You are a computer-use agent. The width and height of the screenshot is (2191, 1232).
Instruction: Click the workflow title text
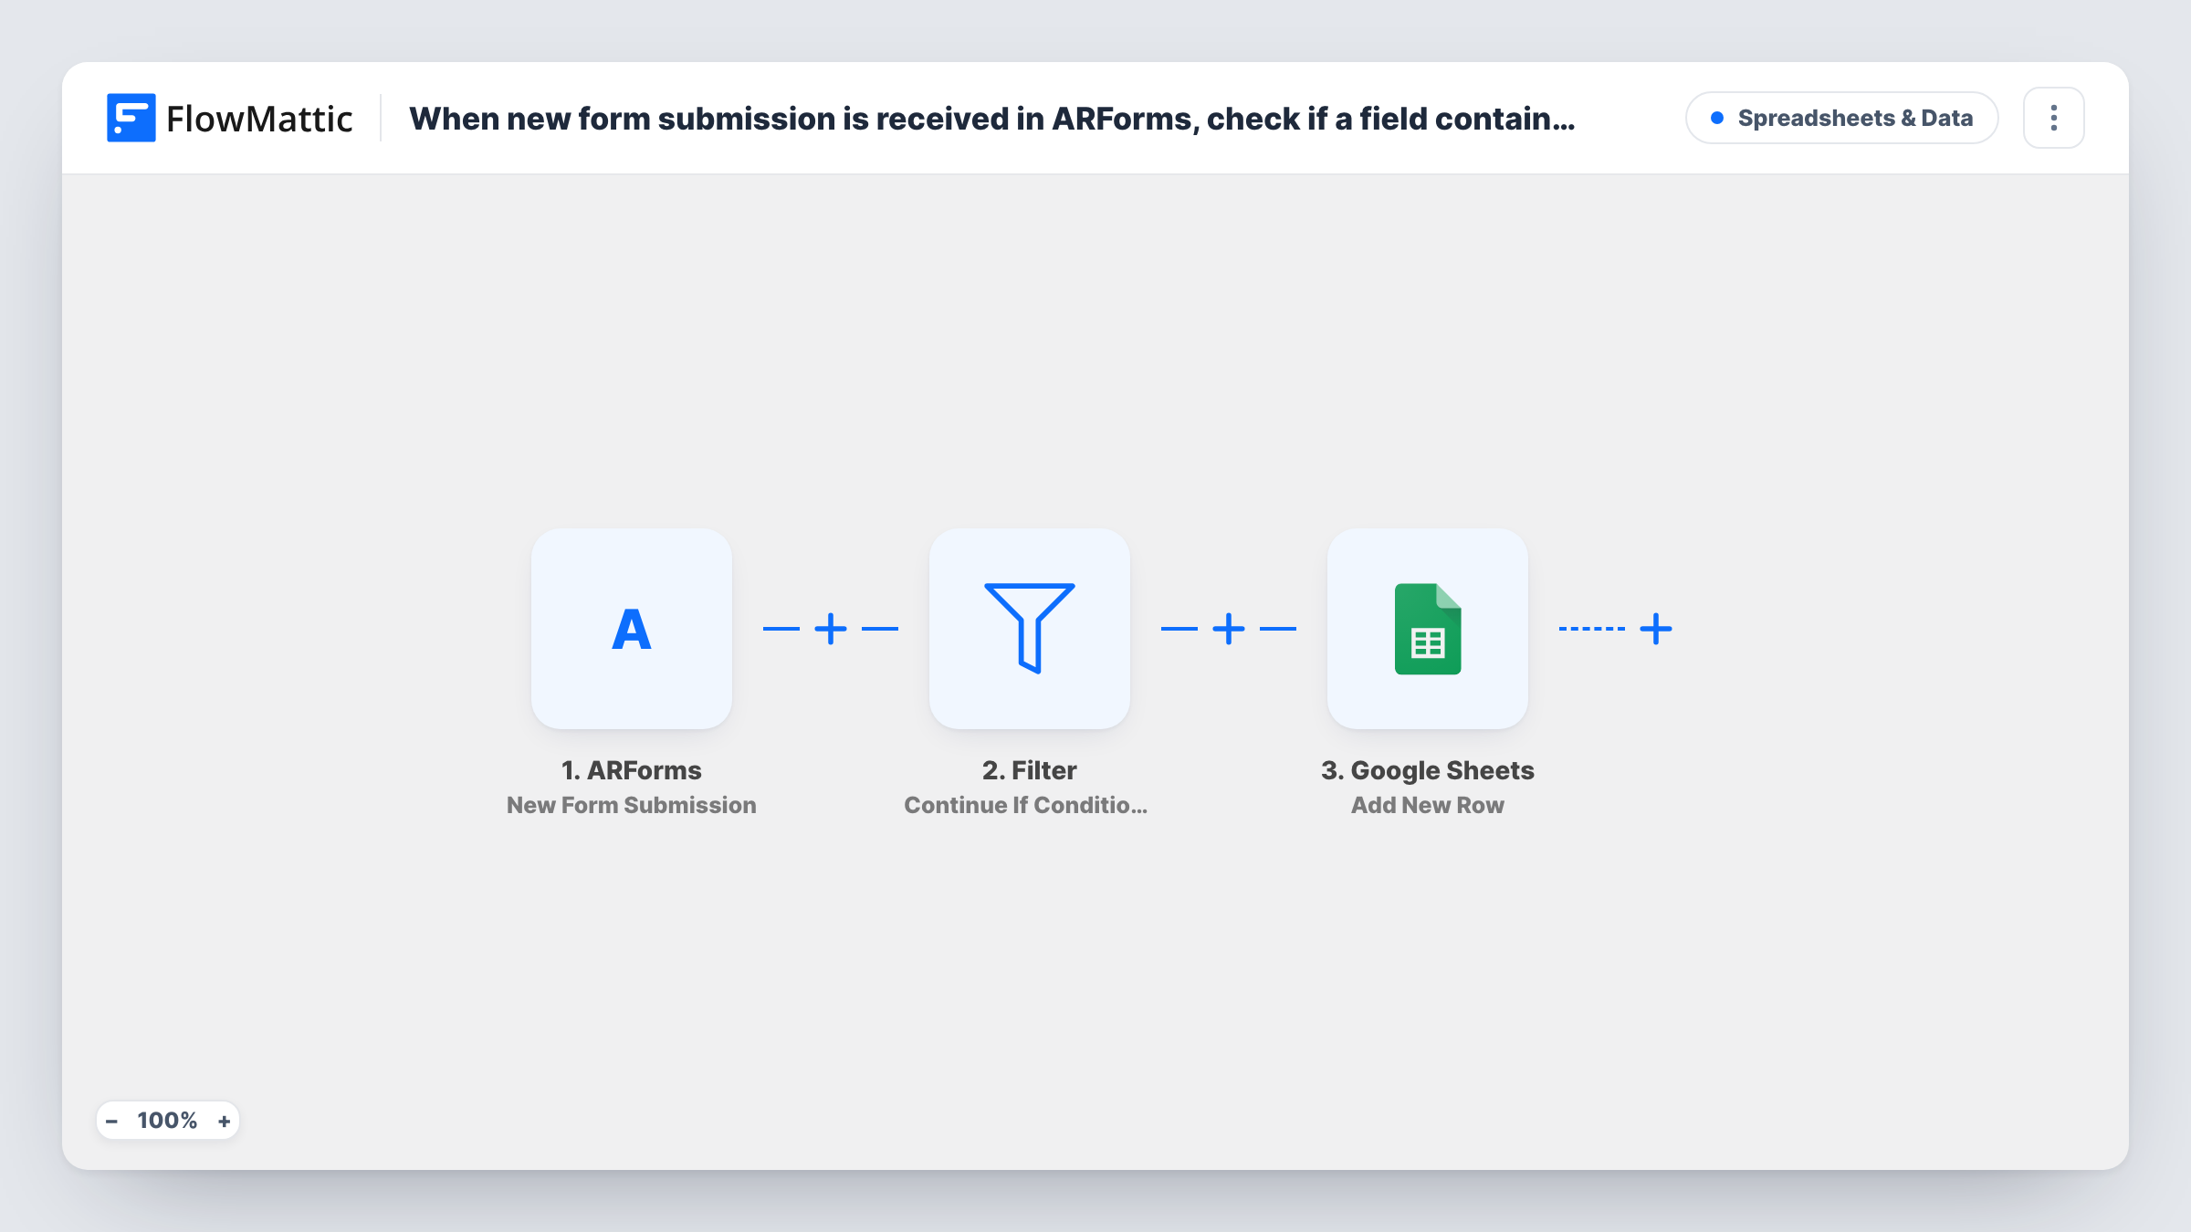pyautogui.click(x=992, y=119)
